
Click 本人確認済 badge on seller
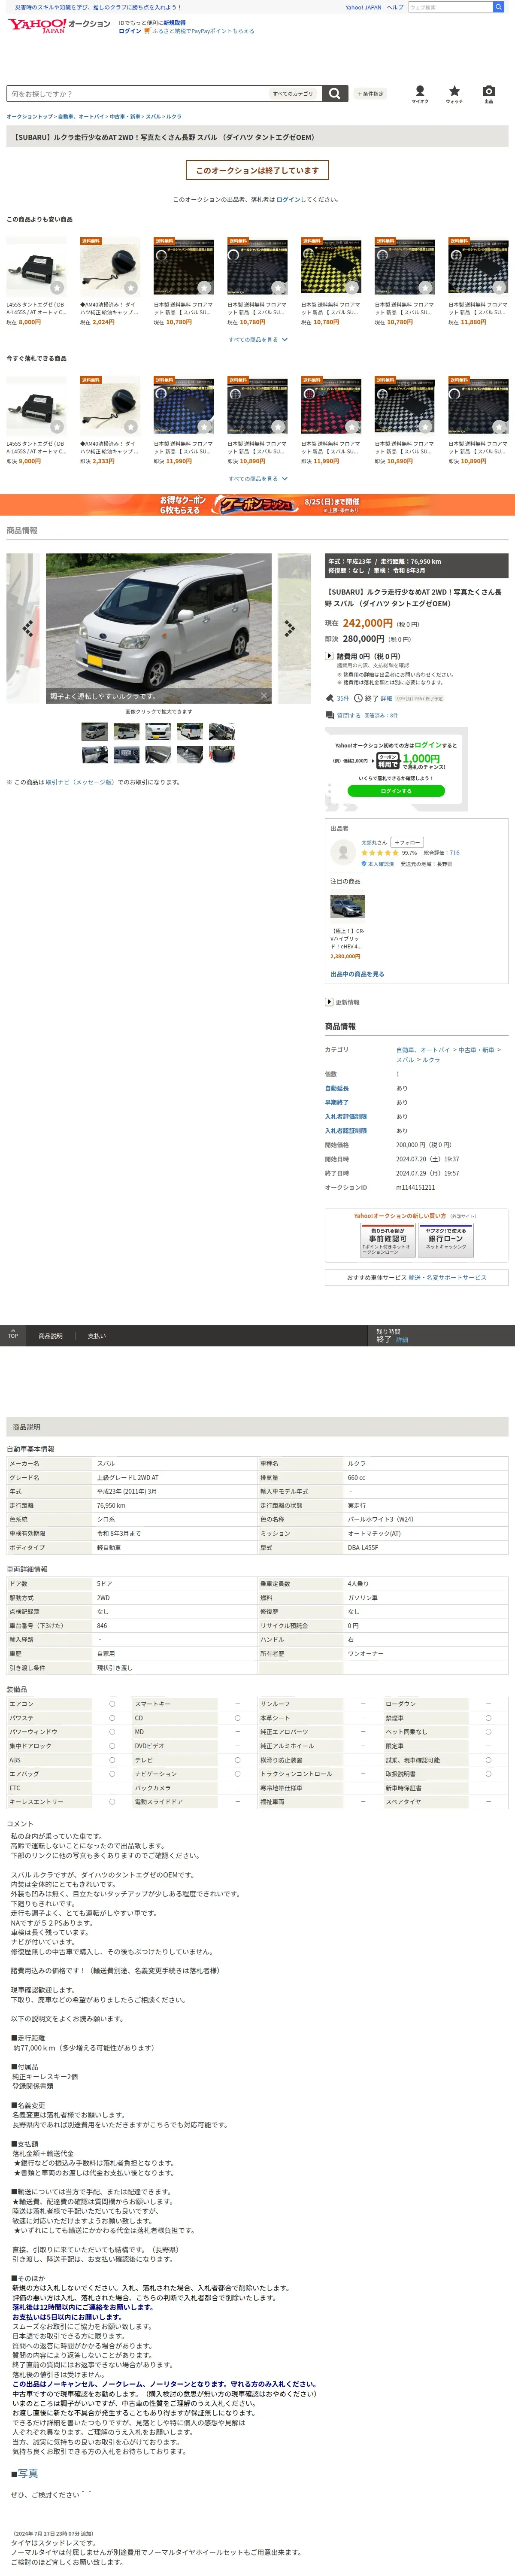coord(378,864)
